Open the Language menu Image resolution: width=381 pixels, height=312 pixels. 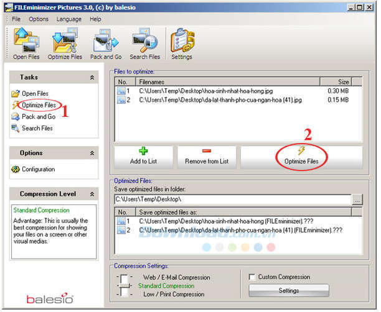tap(69, 19)
